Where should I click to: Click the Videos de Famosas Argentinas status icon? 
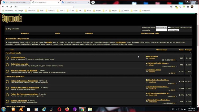(7, 88)
